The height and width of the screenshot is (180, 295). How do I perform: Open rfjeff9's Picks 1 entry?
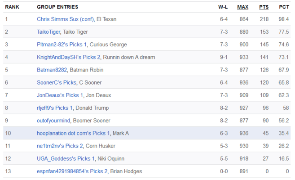[55, 108]
